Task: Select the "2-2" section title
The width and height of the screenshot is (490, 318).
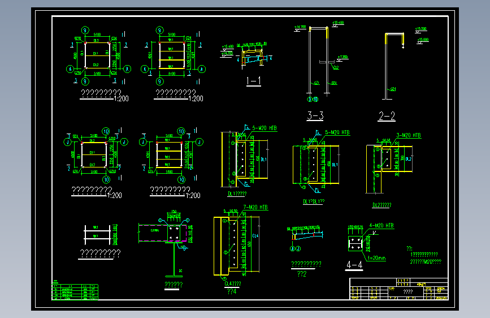Action: point(387,116)
